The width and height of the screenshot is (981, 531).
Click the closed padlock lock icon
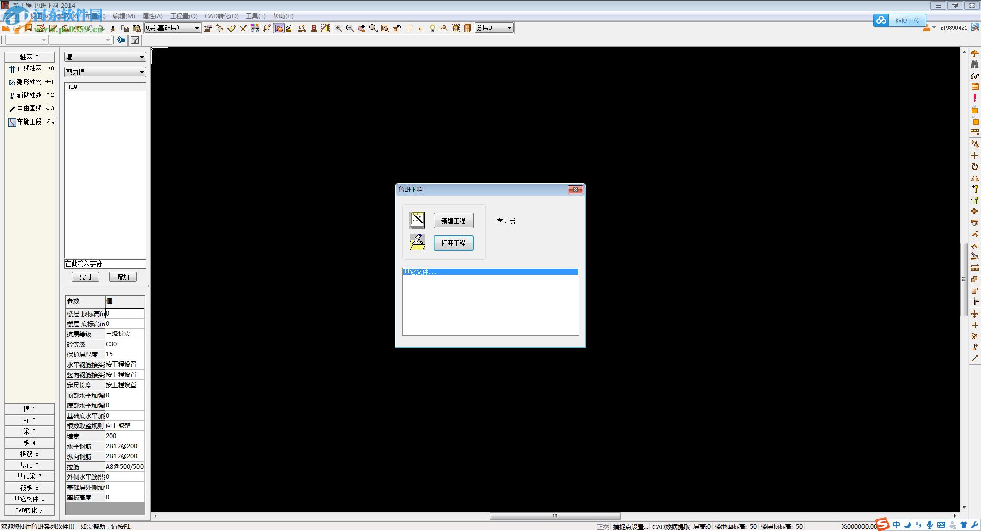tap(974, 109)
